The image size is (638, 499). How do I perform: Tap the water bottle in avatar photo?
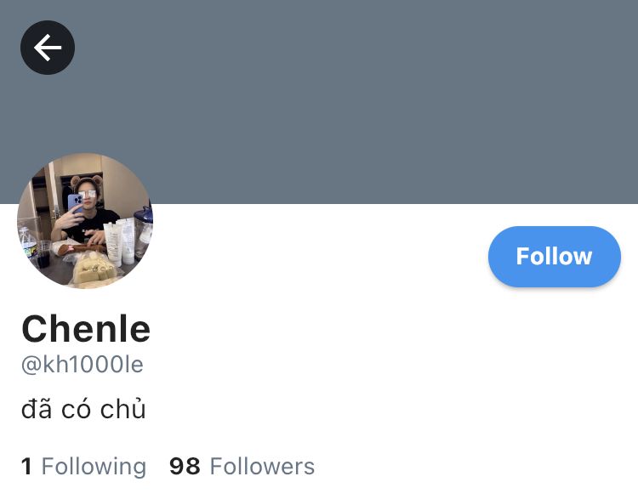click(x=28, y=243)
